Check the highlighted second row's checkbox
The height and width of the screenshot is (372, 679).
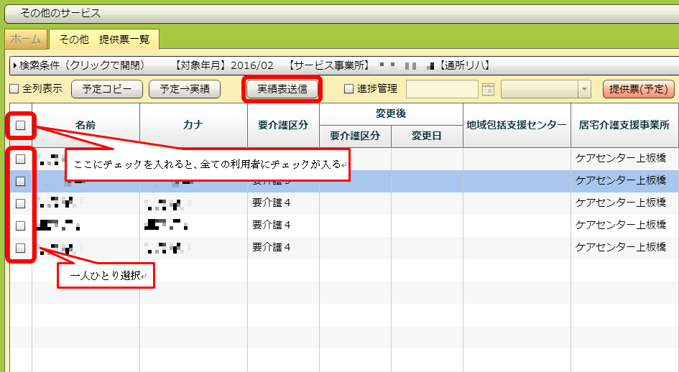click(21, 181)
